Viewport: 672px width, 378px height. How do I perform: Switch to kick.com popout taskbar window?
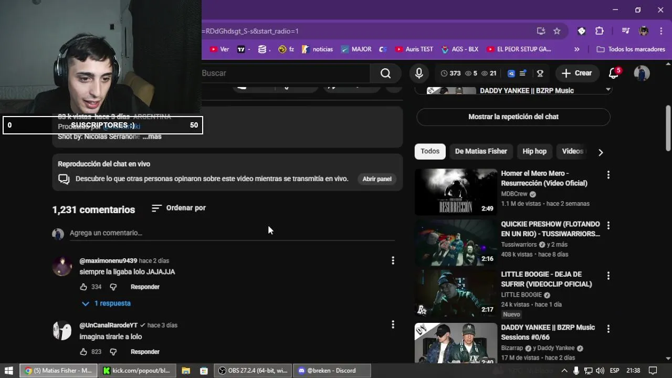point(136,371)
